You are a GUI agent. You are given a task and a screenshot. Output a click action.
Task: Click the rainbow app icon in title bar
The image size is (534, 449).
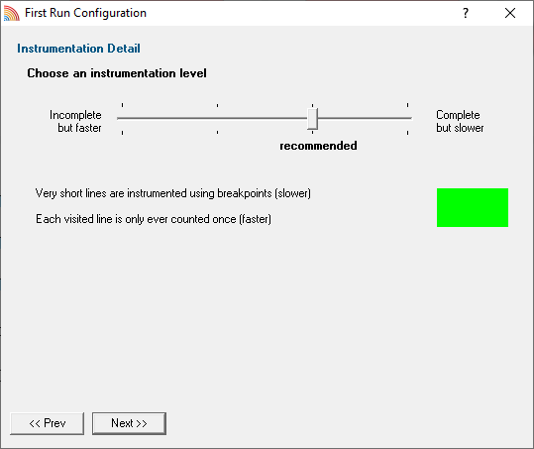point(12,13)
